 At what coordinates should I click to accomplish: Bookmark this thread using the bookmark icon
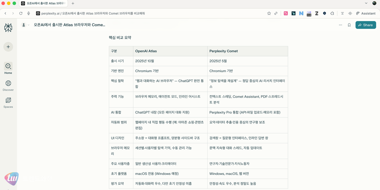[349, 25]
